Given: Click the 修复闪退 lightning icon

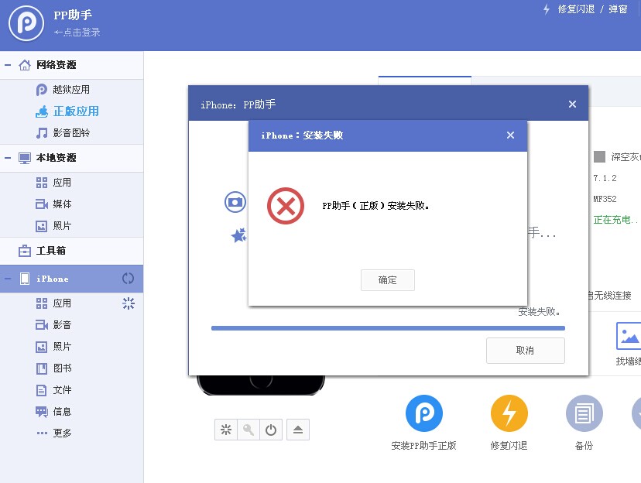Looking at the screenshot, I should 509,413.
